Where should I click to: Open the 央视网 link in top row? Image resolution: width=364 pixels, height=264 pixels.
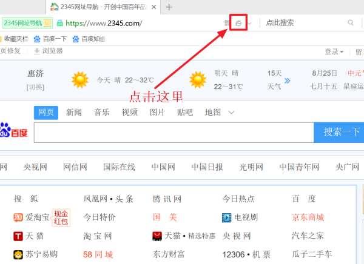pos(35,167)
